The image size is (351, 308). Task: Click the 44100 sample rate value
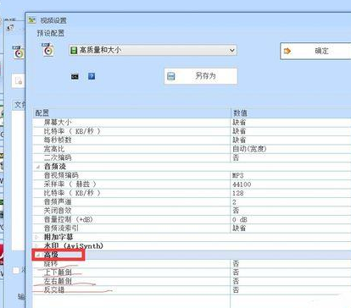coord(242,184)
